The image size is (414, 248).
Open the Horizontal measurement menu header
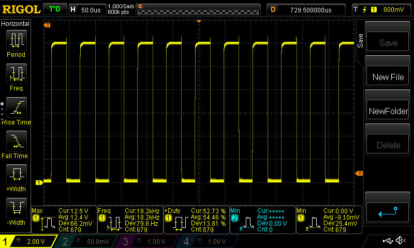pos(16,24)
